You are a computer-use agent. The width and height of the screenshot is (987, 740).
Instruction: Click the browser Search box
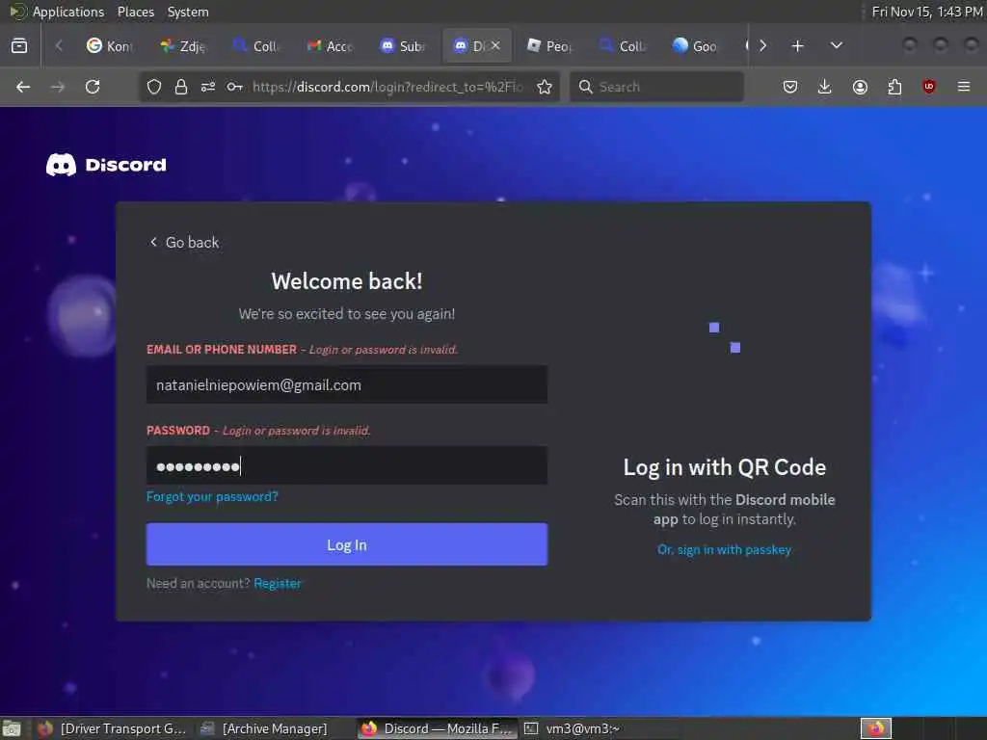coord(656,87)
